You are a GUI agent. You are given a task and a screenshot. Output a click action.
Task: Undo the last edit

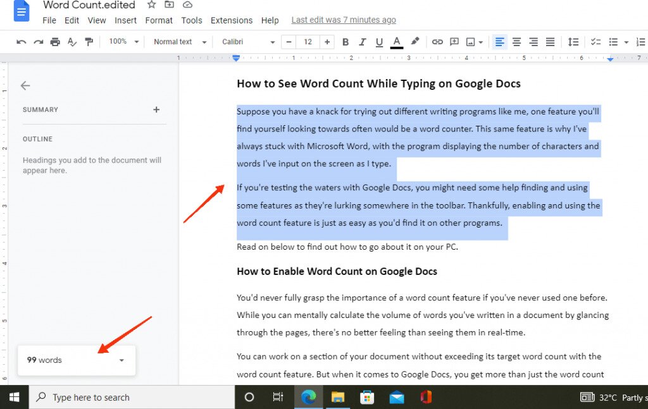21,41
